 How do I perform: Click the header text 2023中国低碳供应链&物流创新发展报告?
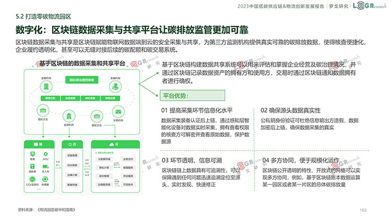[281, 6]
